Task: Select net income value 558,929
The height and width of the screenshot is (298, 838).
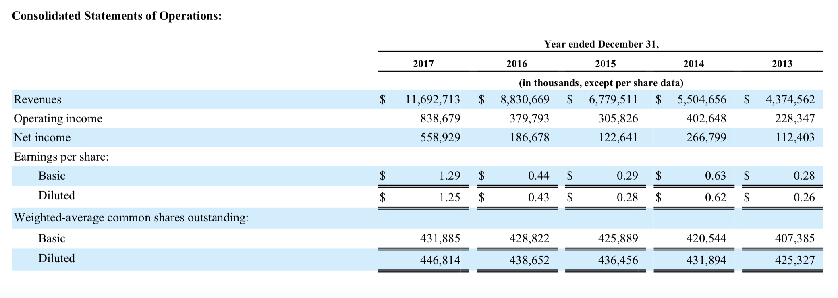Action: [x=440, y=137]
